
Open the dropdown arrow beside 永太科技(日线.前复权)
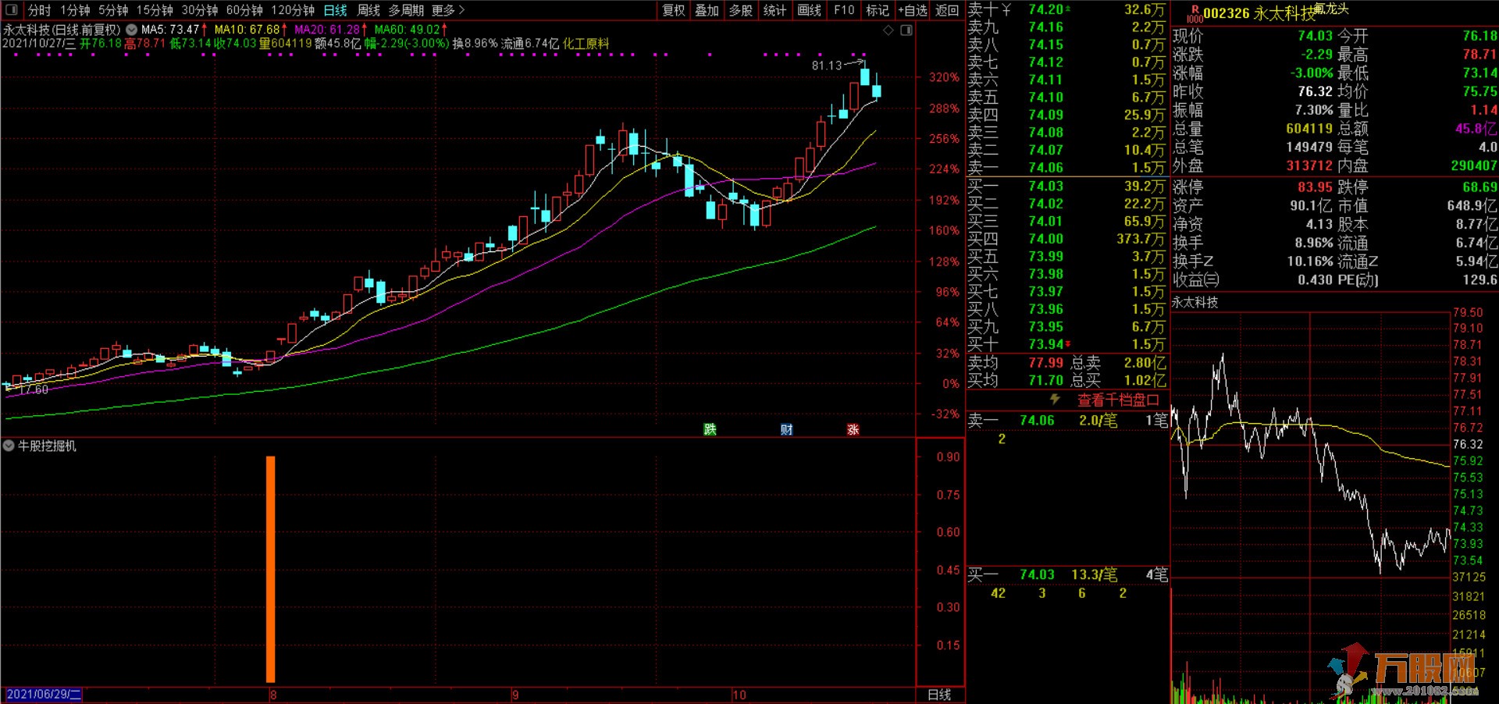131,30
